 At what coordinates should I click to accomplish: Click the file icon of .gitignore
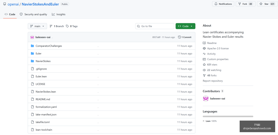[x=32, y=69]
